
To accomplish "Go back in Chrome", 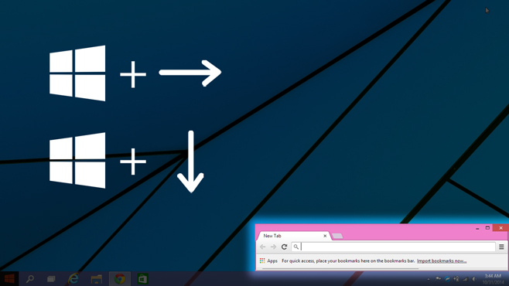I will pyautogui.click(x=262, y=247).
